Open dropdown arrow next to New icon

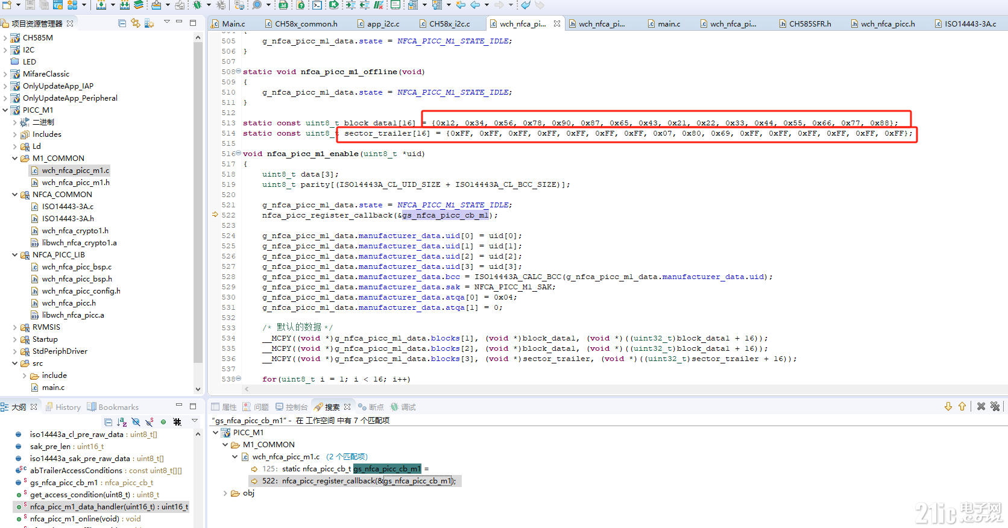pos(18,5)
